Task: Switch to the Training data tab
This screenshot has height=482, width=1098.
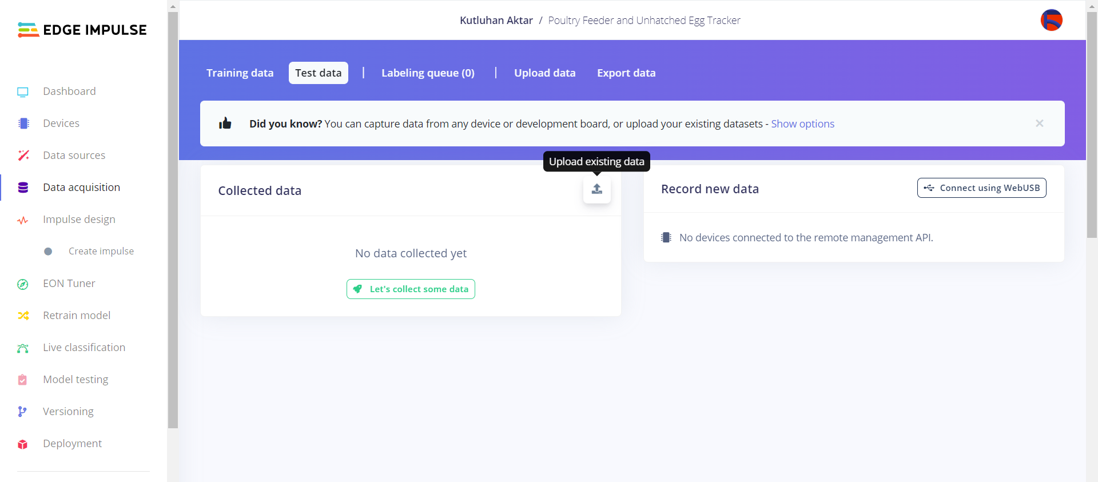Action: point(240,73)
